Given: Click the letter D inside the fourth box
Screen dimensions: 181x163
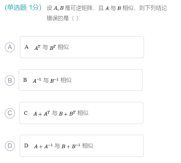Looking at the screenshot, I should tap(26, 145).
